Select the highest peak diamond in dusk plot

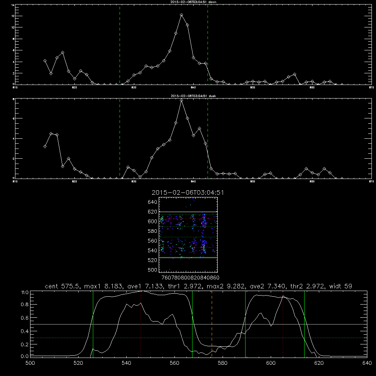[x=182, y=100]
